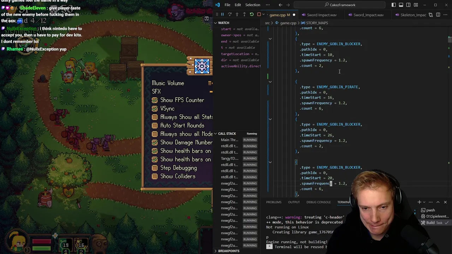Image resolution: width=452 pixels, height=254 pixels.
Task: Expand the BREAKPOINTS section
Action: point(215,251)
